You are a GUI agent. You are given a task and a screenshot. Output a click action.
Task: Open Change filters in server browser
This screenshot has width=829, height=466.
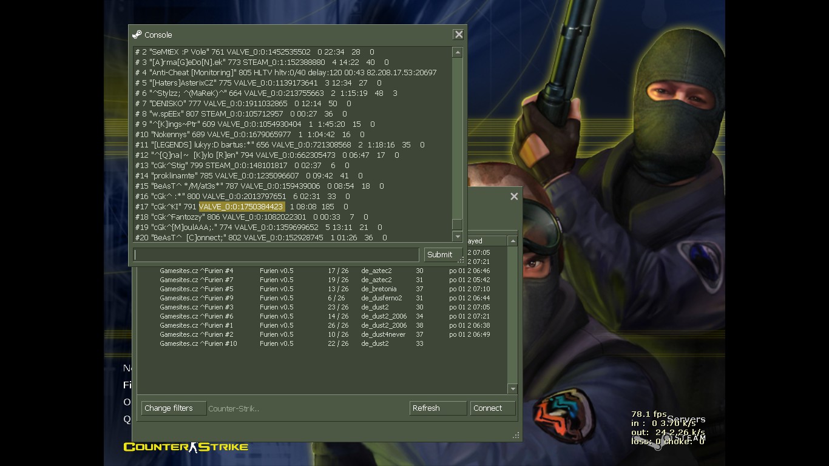point(174,408)
